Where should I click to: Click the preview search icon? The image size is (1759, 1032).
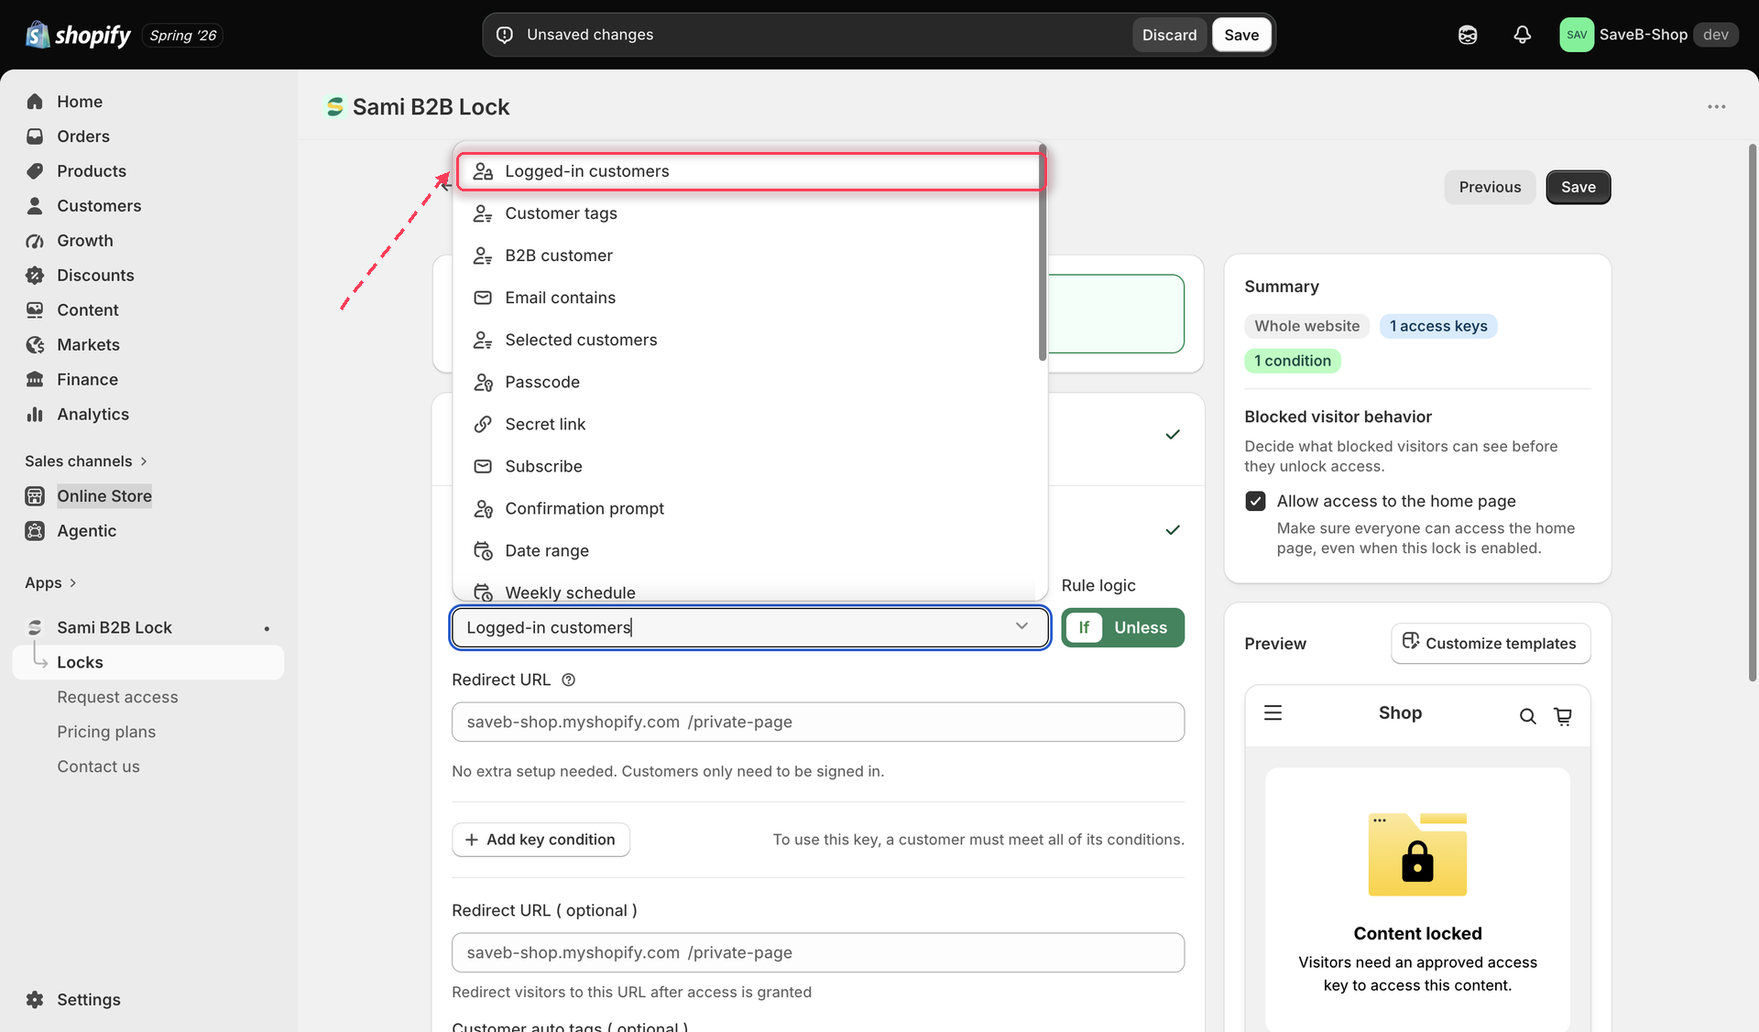pos(1527,716)
